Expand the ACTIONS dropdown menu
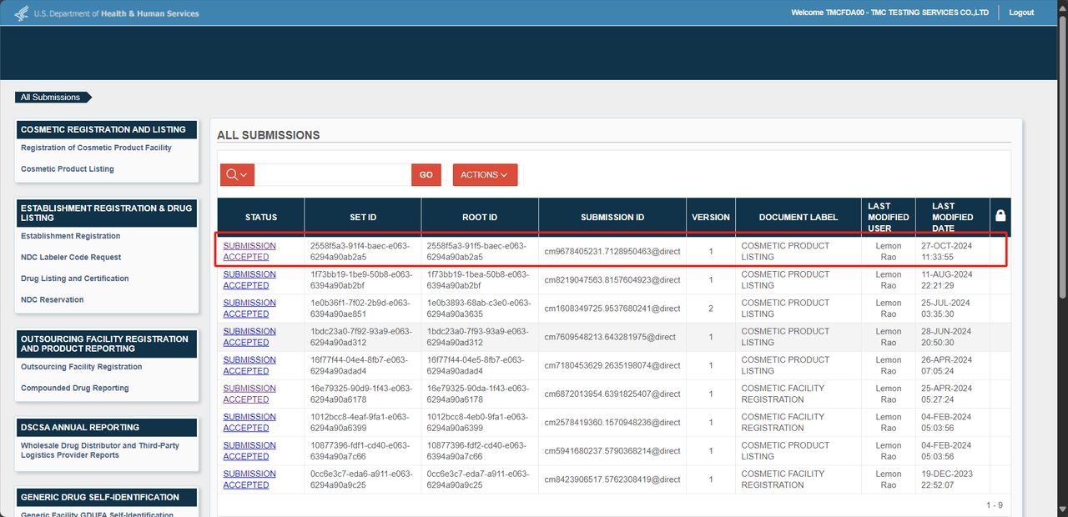The image size is (1068, 517). pos(485,175)
